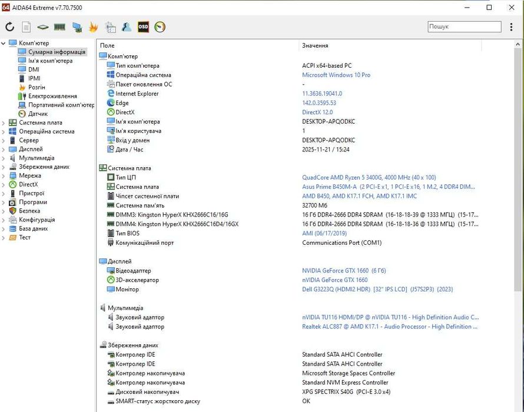Expand the Збереження даних tree node
The image size is (524, 412).
pos(4,167)
